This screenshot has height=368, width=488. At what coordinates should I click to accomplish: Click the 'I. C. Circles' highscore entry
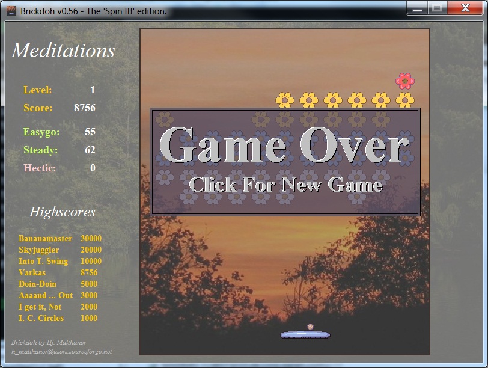[41, 318]
